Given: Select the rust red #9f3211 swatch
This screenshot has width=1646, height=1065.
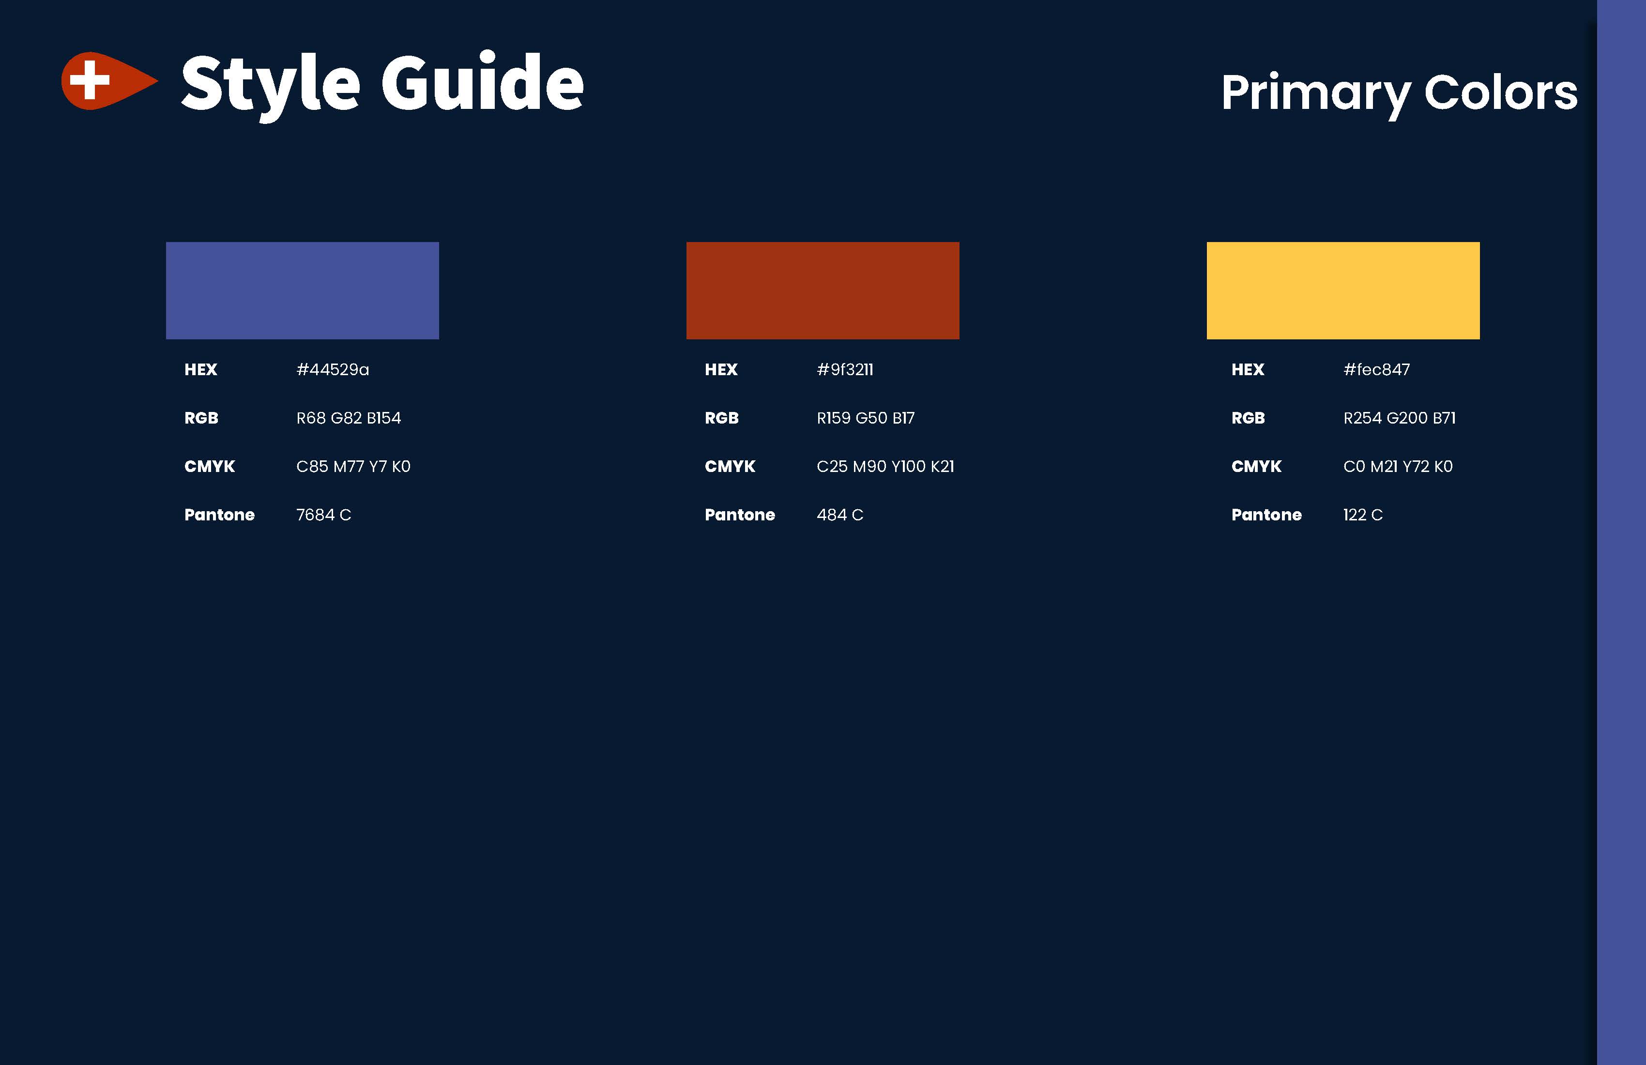Looking at the screenshot, I should pos(823,290).
